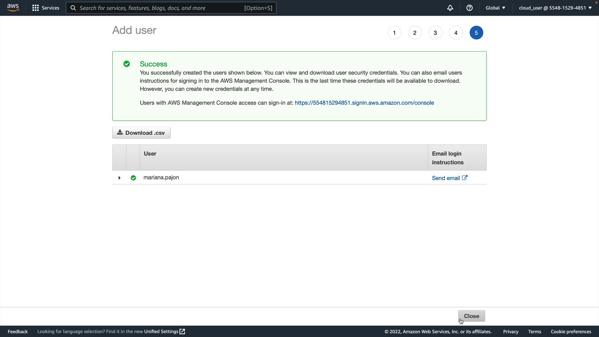Click the green status check beside mariana.pajon
Image resolution: width=599 pixels, height=337 pixels.
pos(133,178)
